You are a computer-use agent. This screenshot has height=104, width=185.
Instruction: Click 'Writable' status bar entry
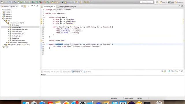(x=114, y=98)
